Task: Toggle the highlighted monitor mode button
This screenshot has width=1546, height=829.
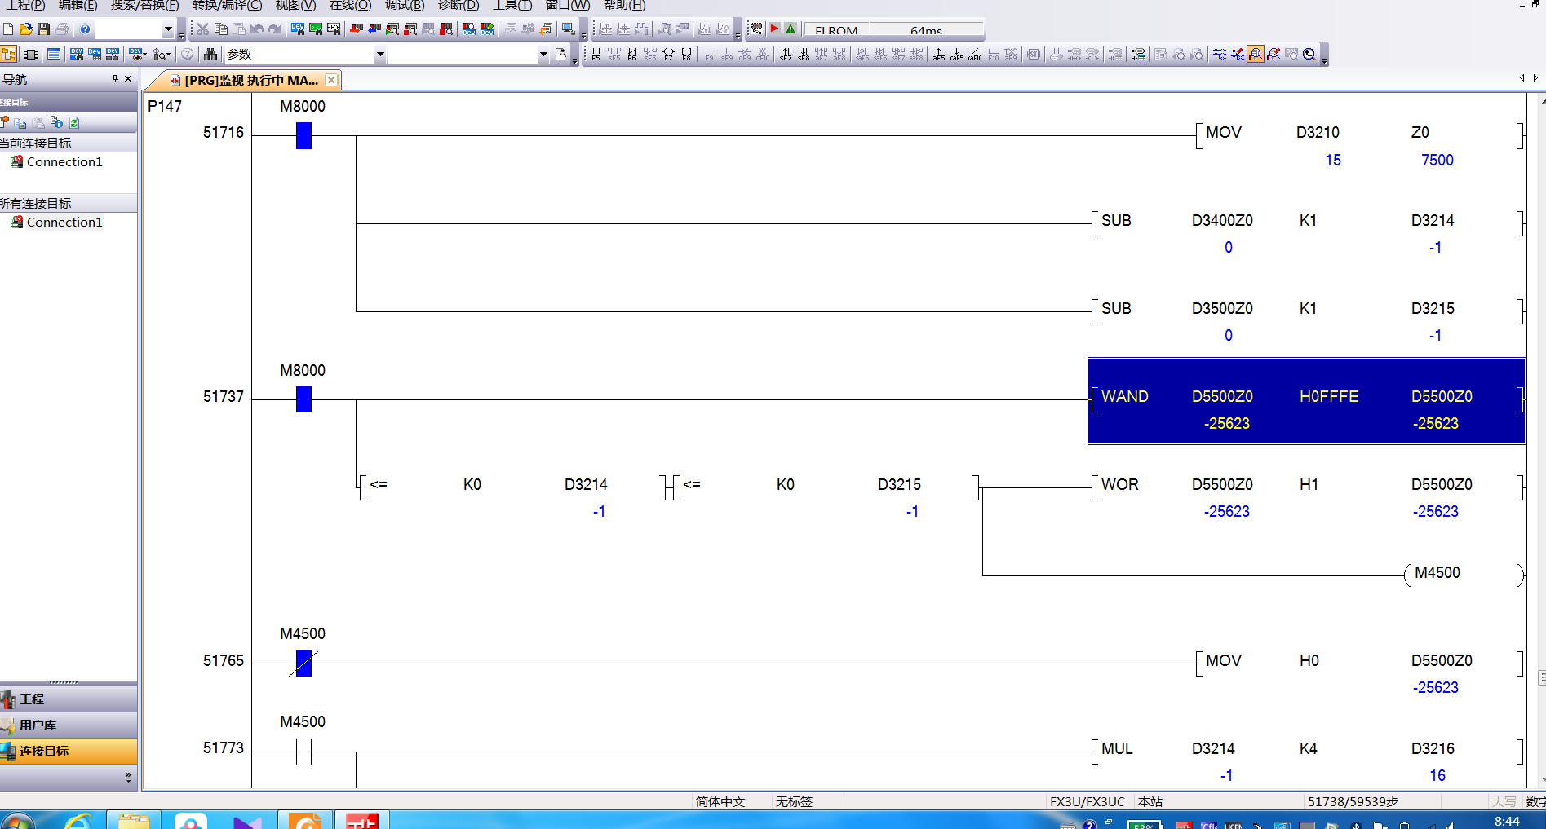Action: 1256,55
